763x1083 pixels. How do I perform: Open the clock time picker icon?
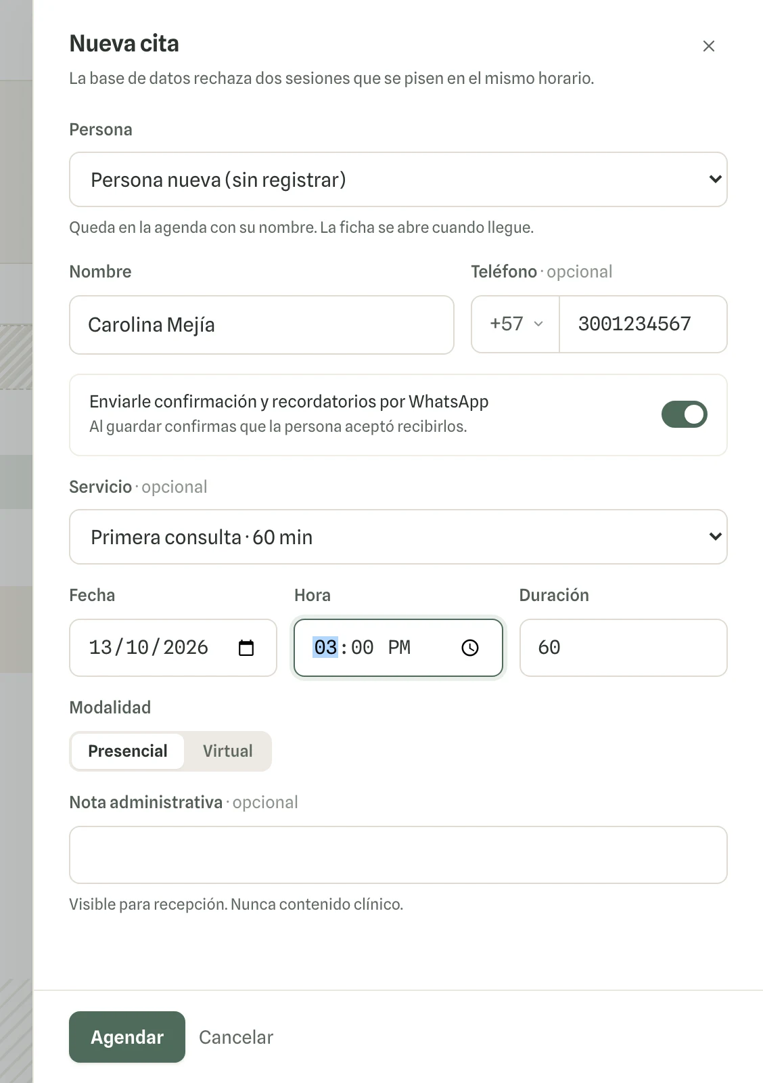click(470, 648)
